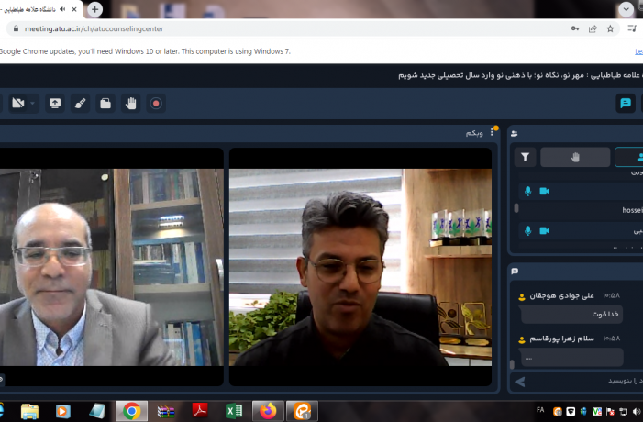The width and height of the screenshot is (643, 422).
Task: Toggle the chat panel button in the toolbar
Action: [626, 103]
